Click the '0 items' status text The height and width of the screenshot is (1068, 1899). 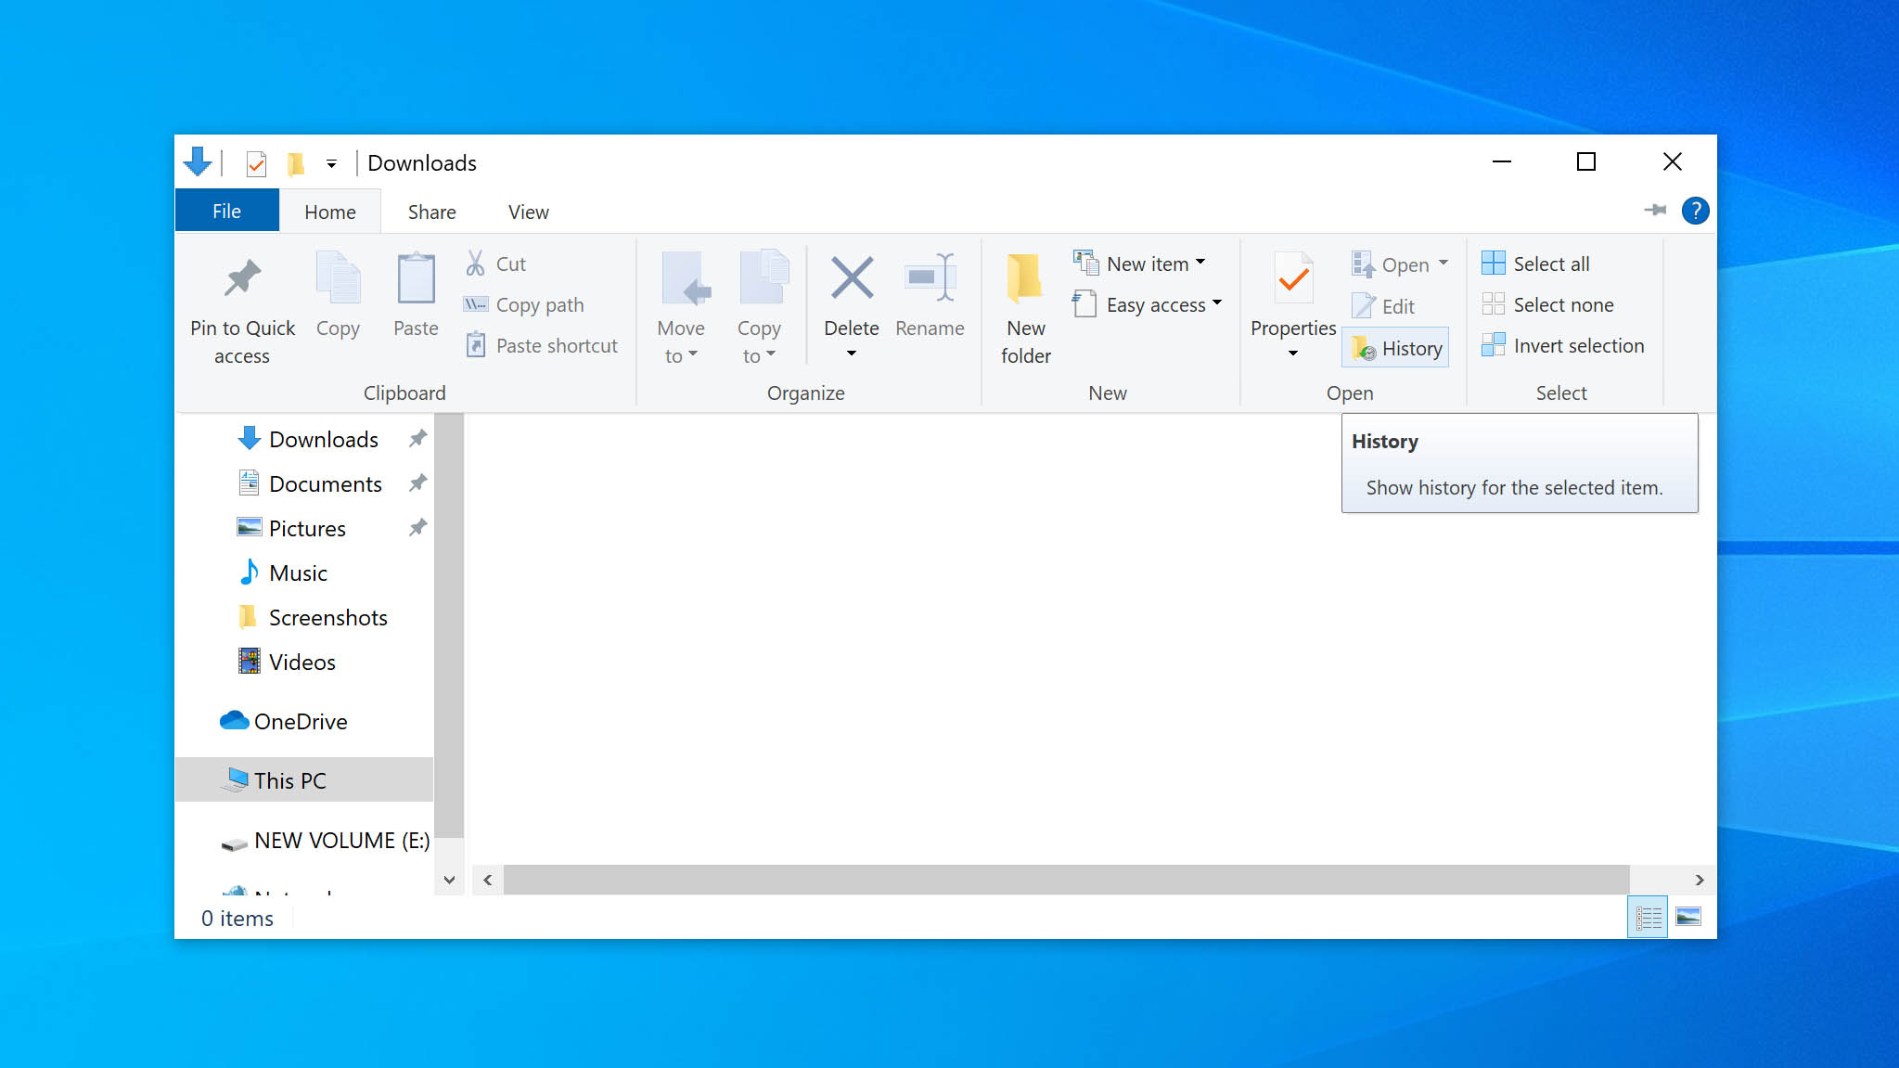pyautogui.click(x=237, y=918)
